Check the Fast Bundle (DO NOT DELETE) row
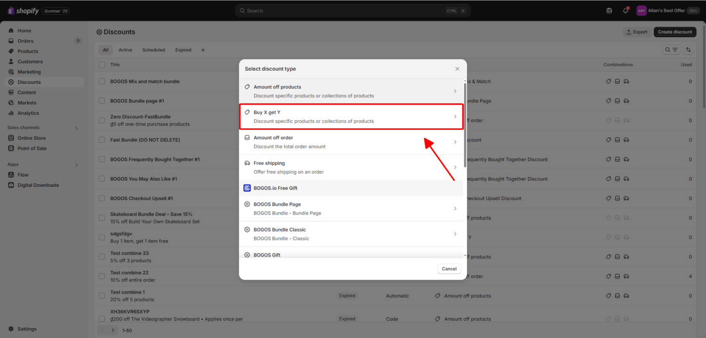This screenshot has width=706, height=338. click(x=102, y=140)
